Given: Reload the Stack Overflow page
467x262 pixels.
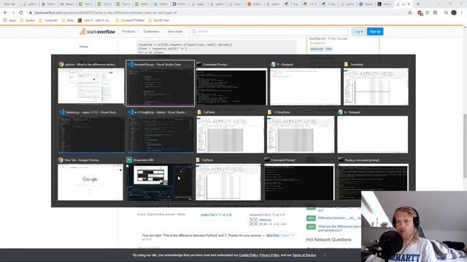Looking at the screenshot, I should tap(21, 13).
